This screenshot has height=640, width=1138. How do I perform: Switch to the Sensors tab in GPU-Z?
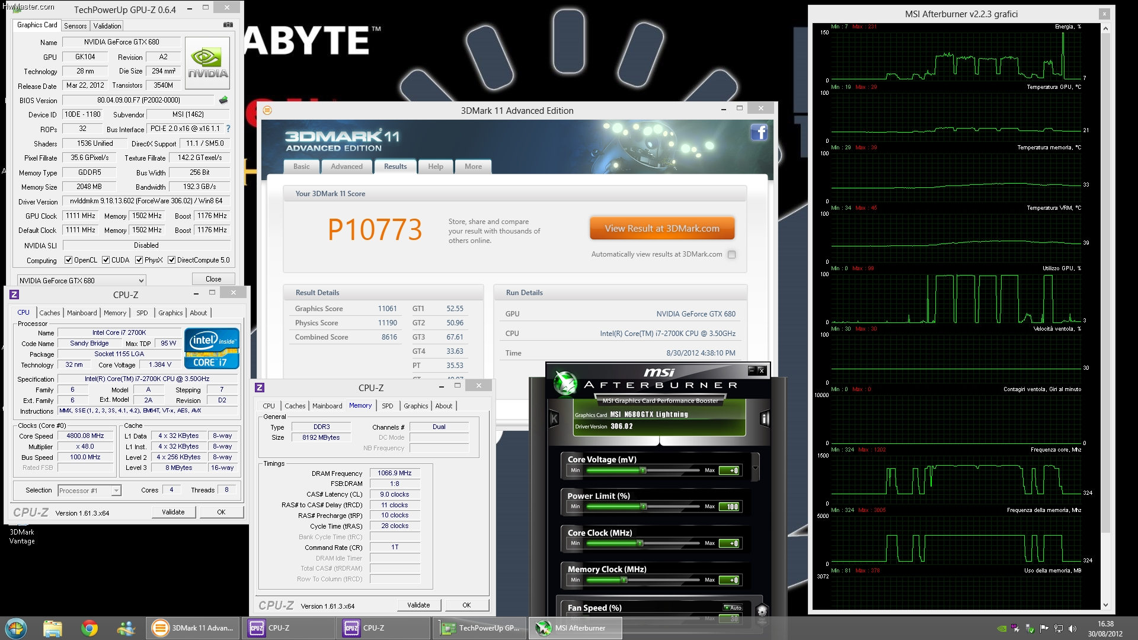pos(75,25)
